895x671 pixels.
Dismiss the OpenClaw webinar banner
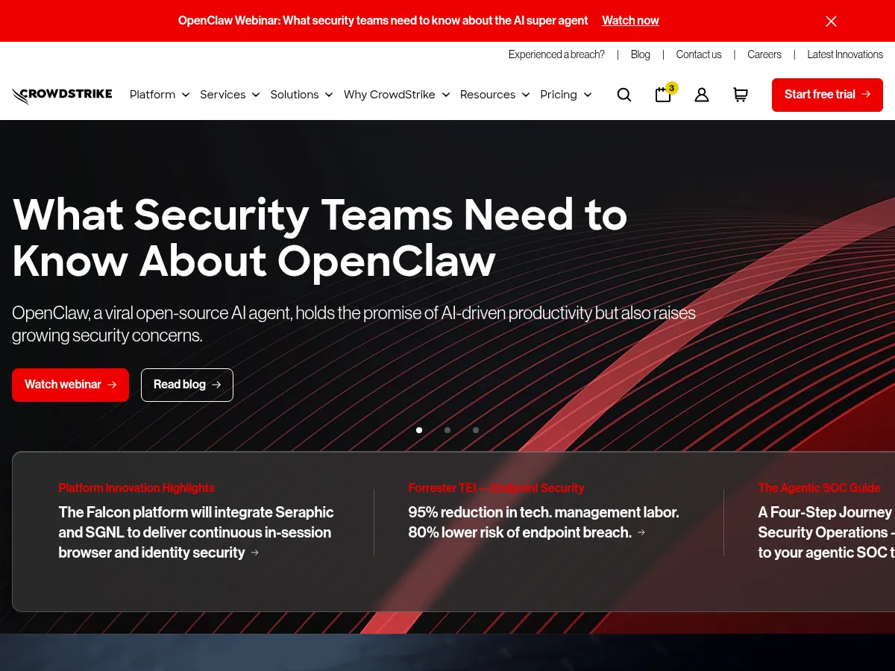[831, 21]
